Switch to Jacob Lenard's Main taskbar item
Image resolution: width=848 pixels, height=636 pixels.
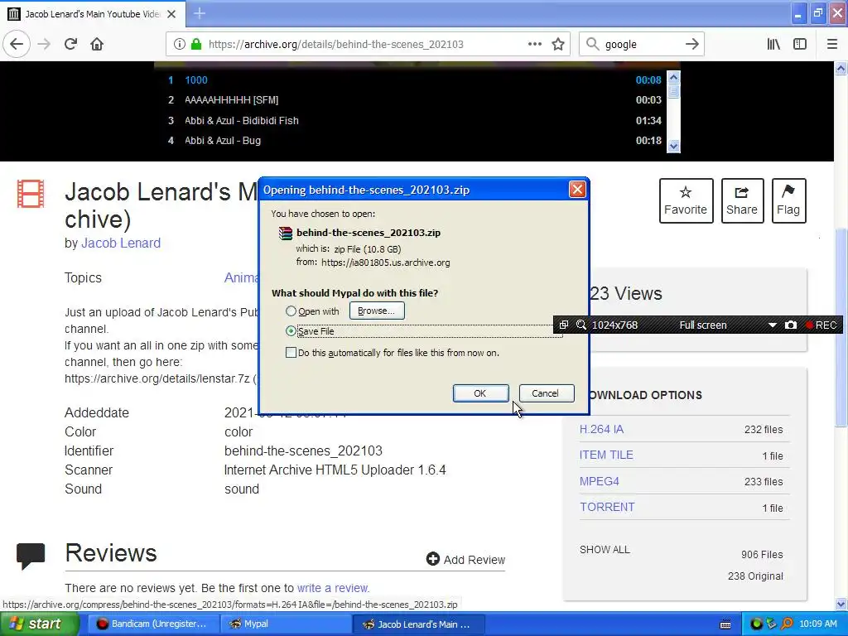[x=419, y=624]
